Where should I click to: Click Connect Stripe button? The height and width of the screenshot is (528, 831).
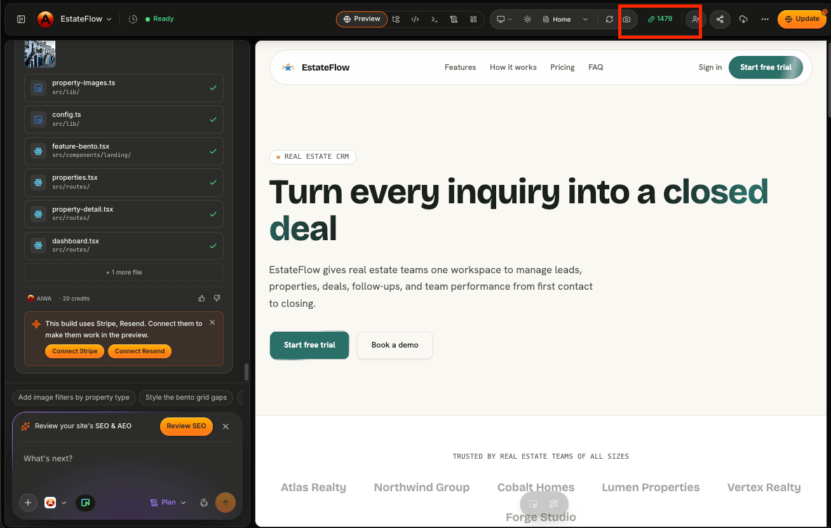coord(74,351)
